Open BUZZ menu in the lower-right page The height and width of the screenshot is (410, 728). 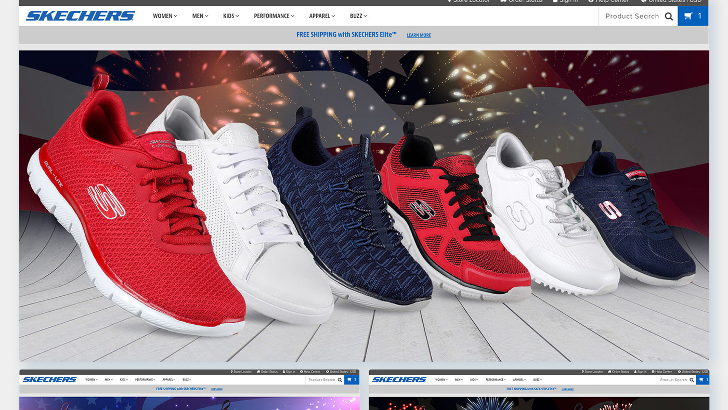[538, 380]
